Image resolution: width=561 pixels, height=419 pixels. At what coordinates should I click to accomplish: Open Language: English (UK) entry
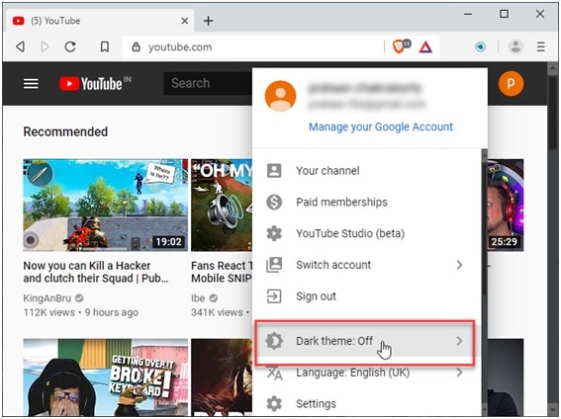click(x=367, y=373)
